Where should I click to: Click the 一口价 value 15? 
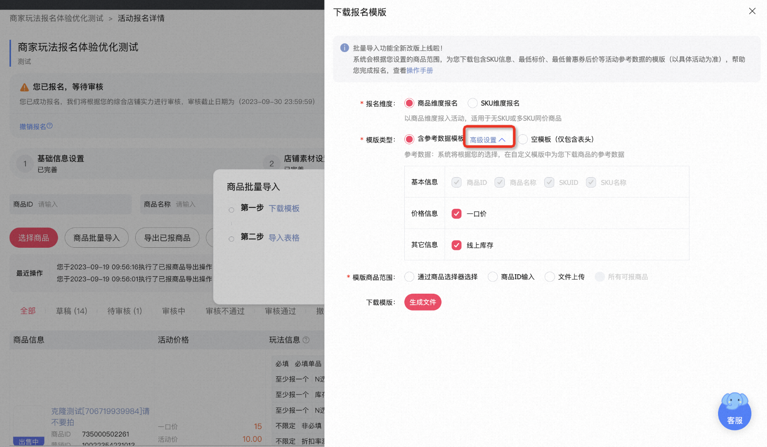pyautogui.click(x=258, y=427)
